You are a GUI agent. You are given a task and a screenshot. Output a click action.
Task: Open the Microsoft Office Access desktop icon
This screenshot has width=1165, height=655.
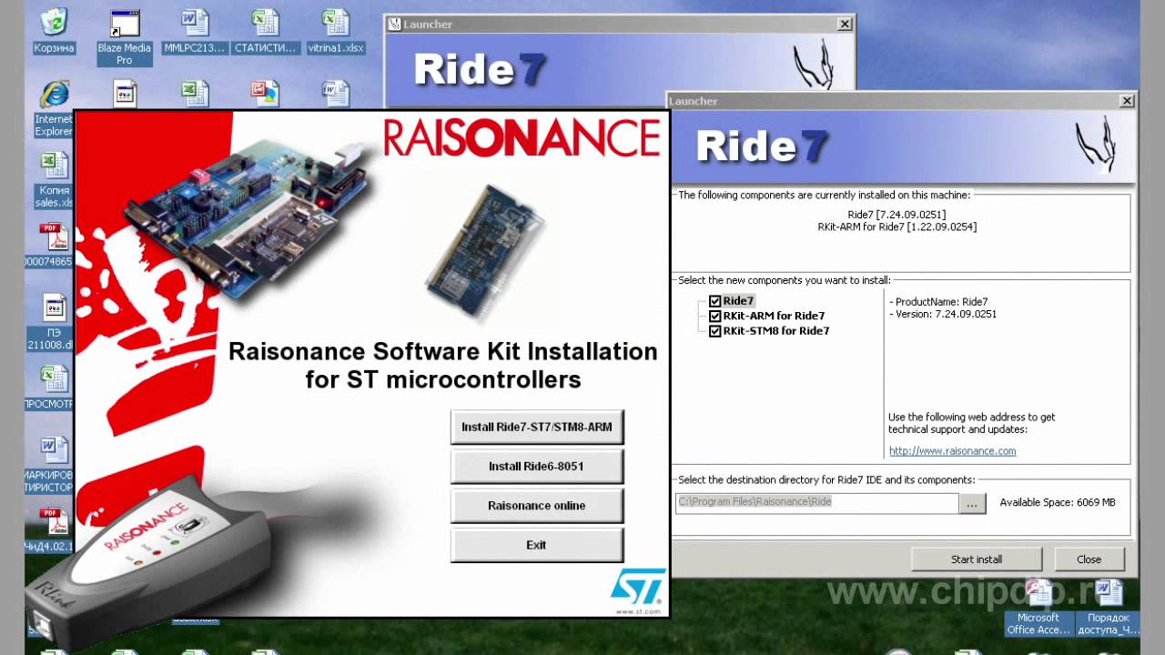pos(1038,609)
